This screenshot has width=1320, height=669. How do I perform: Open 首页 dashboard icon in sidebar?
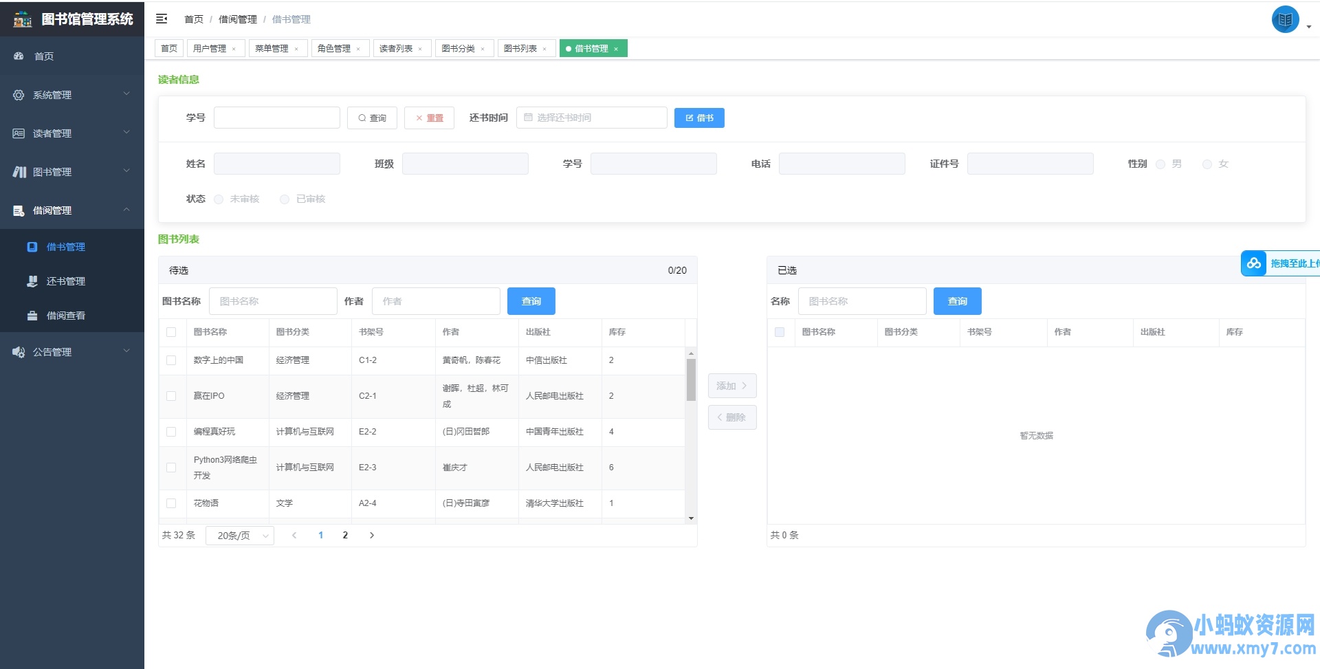tap(19, 56)
